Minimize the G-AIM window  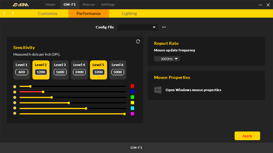click(260, 5)
